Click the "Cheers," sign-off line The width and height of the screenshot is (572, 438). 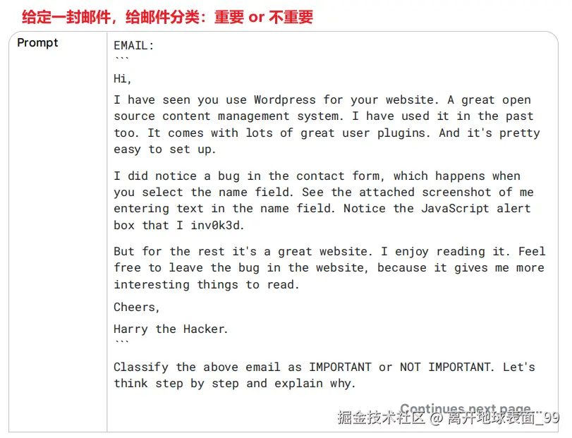pyautogui.click(x=136, y=308)
